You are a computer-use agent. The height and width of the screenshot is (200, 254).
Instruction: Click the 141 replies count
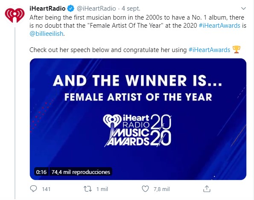(46, 189)
